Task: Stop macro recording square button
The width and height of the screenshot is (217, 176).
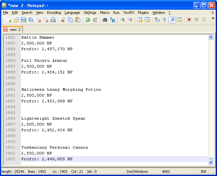Action: pos(196,20)
